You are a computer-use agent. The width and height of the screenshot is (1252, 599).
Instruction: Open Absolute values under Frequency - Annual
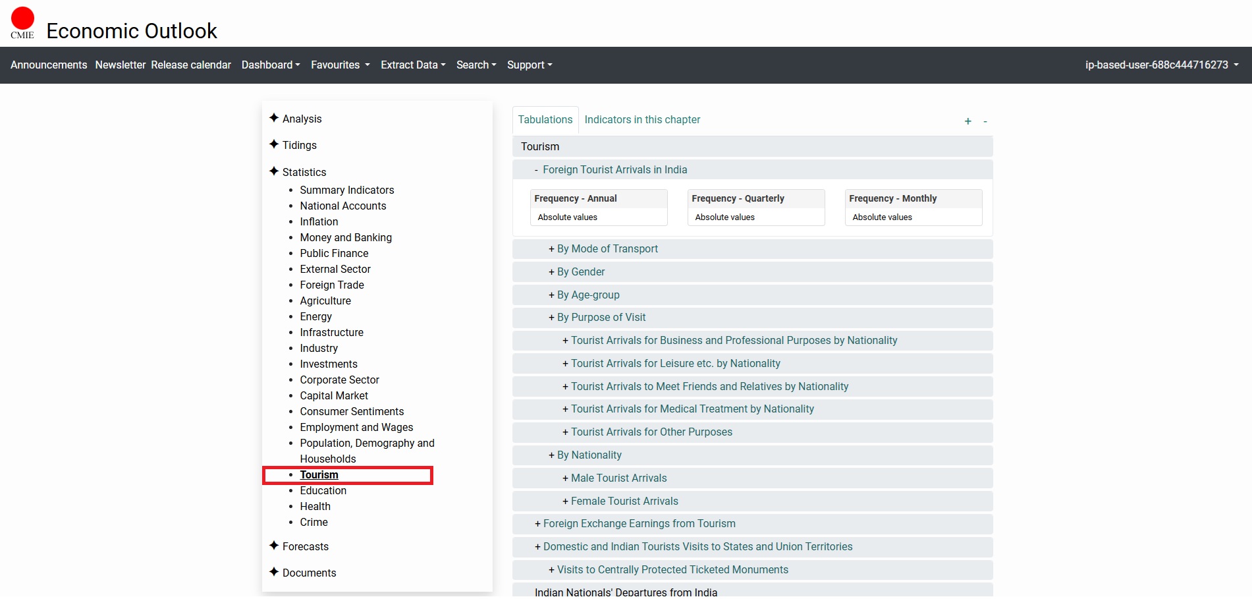[x=567, y=217]
